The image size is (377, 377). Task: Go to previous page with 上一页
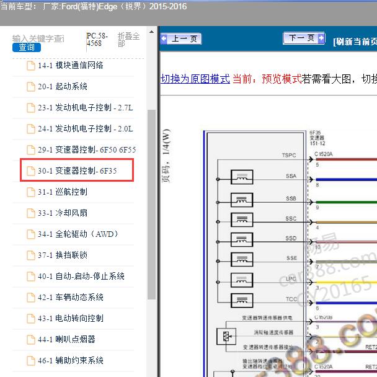[x=181, y=38]
